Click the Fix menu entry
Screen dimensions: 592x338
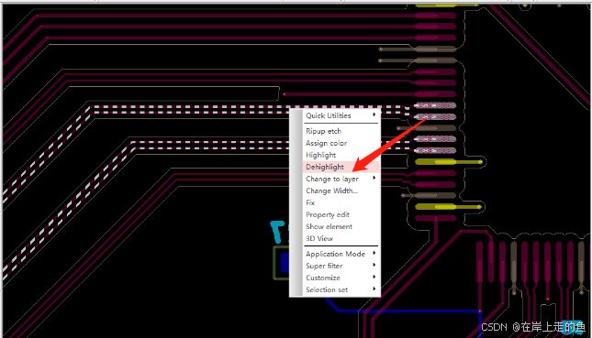point(341,202)
